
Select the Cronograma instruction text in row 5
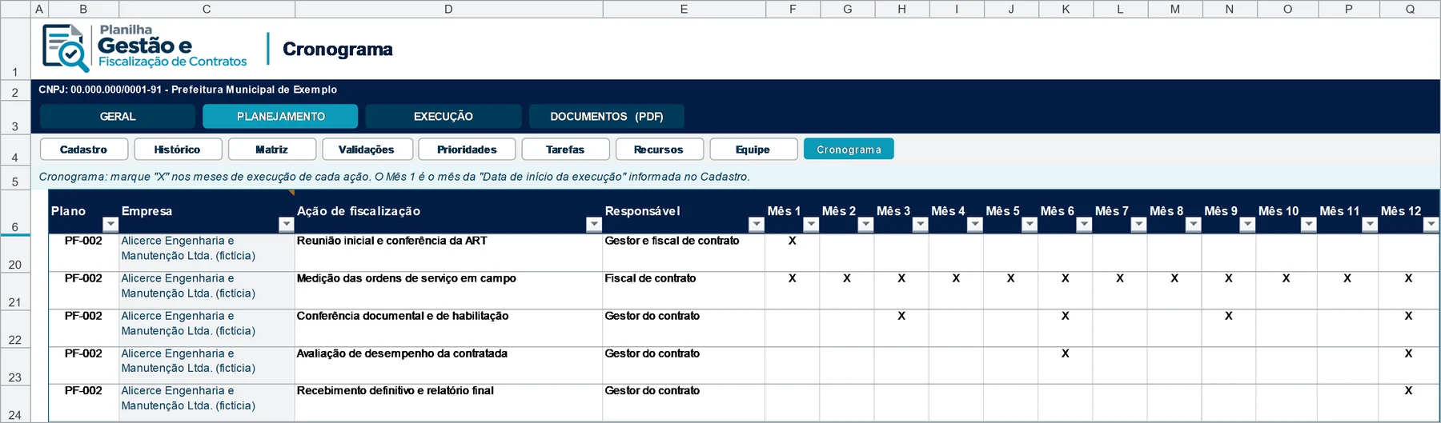[x=394, y=177]
